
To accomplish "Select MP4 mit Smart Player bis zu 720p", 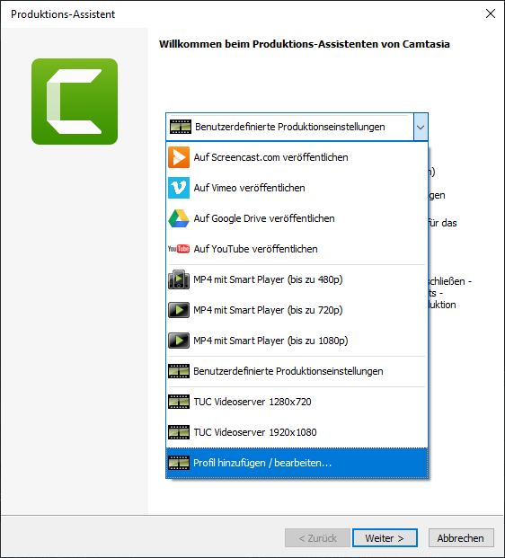I will tap(297, 310).
